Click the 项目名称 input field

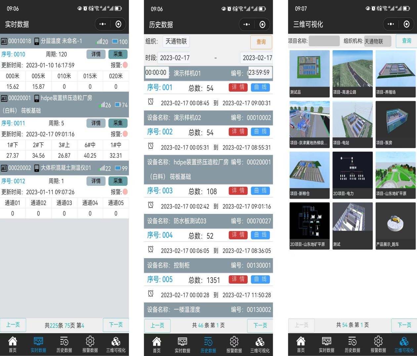pyautogui.click(x=324, y=41)
